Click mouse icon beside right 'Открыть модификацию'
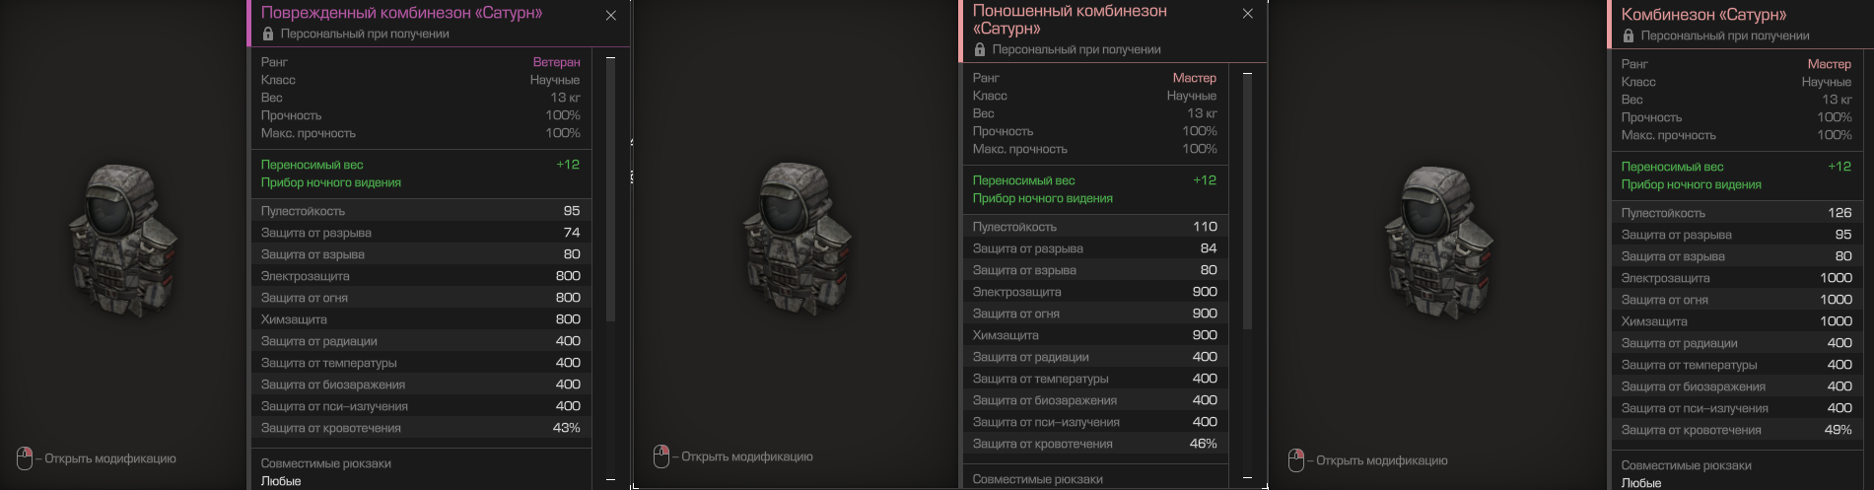 [x=1296, y=460]
